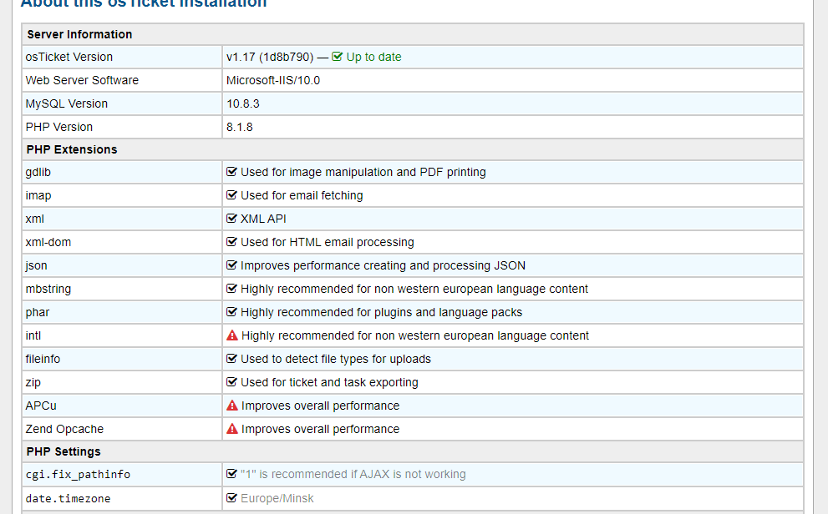
Task: Click the gdlib check mark icon
Action: (231, 172)
